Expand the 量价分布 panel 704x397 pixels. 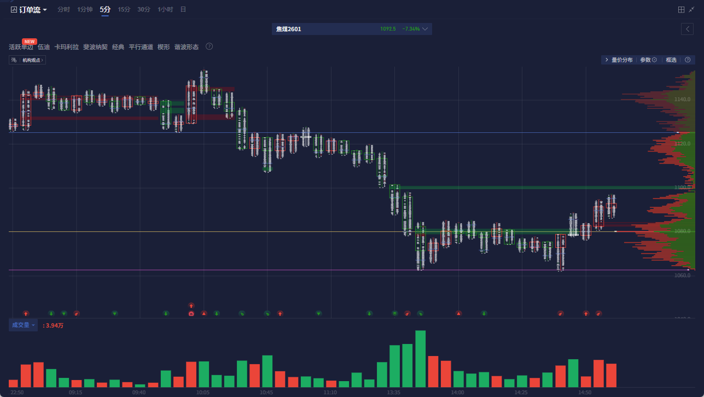click(619, 60)
